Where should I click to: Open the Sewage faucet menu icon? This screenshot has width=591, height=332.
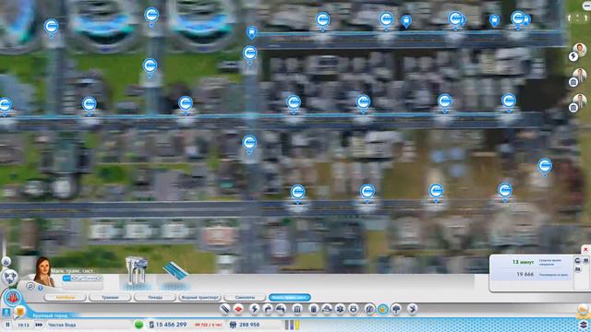[x=281, y=309]
